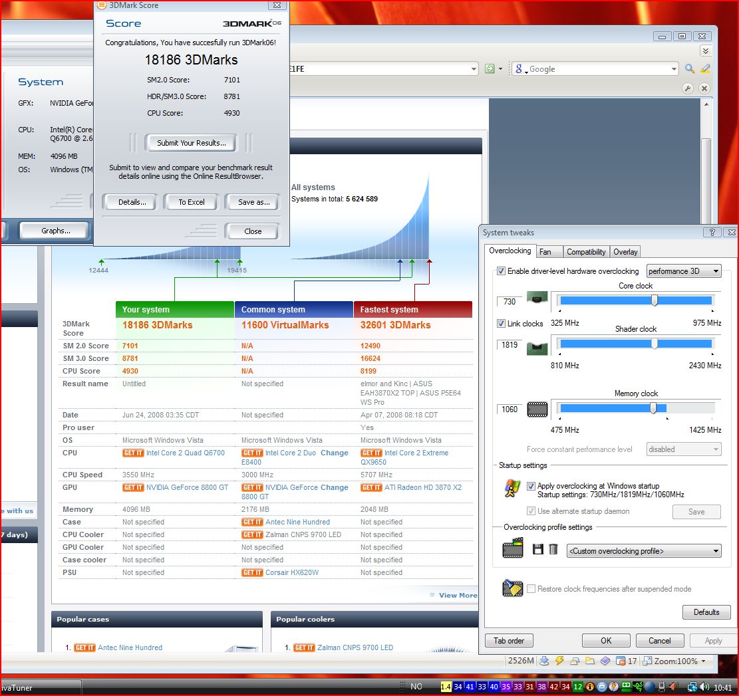
Task: Click the OK button in System tweaks
Action: [606, 640]
